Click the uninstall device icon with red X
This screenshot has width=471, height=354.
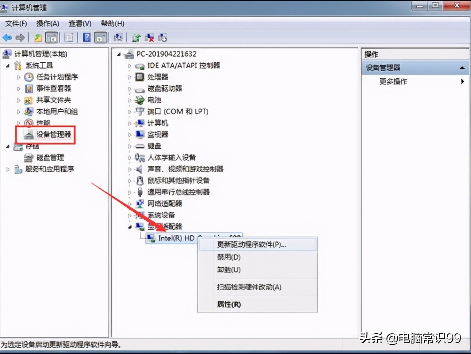click(150, 37)
